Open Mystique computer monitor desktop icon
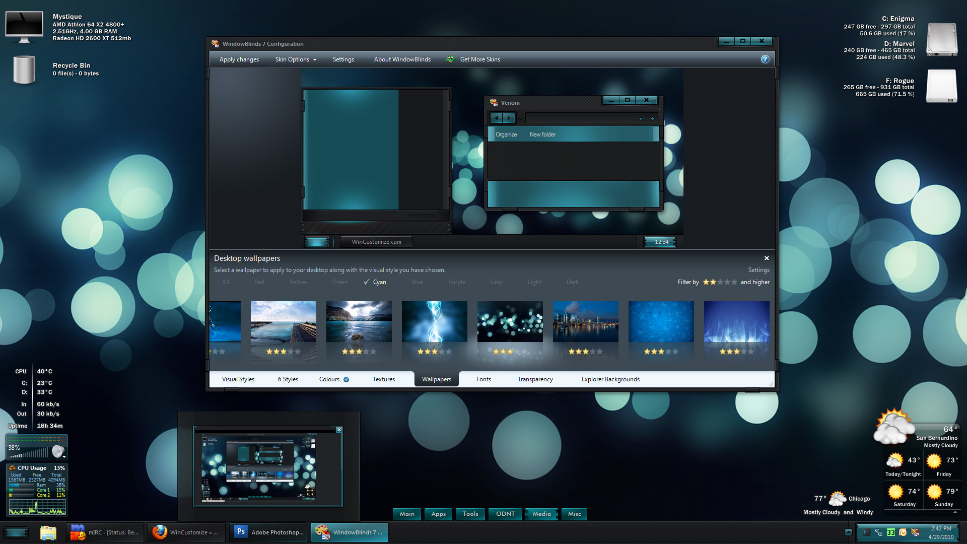This screenshot has width=967, height=544. (x=24, y=28)
